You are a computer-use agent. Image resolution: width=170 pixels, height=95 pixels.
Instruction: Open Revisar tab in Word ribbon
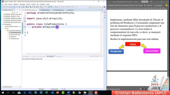click(132, 5)
